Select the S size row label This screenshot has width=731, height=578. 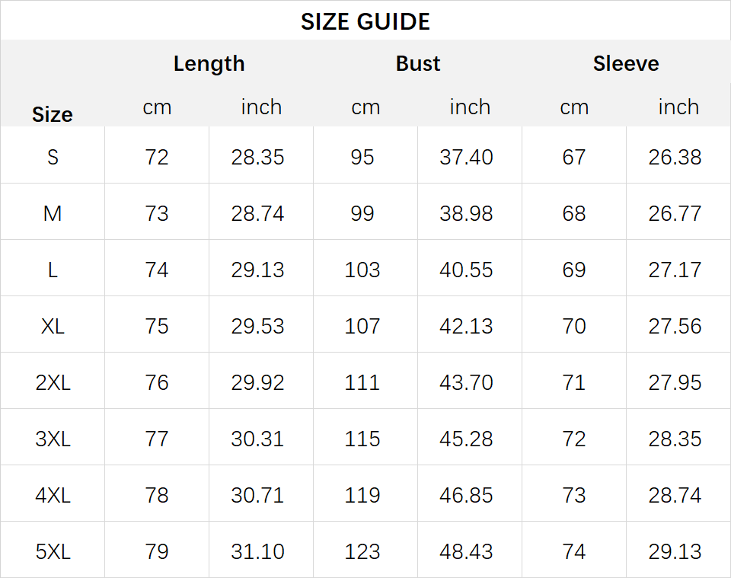pyautogui.click(x=53, y=157)
